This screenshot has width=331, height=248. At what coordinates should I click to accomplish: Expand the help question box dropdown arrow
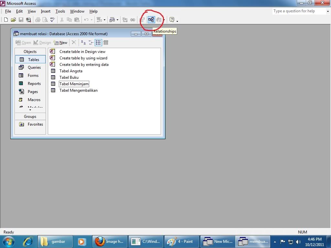tap(328, 11)
